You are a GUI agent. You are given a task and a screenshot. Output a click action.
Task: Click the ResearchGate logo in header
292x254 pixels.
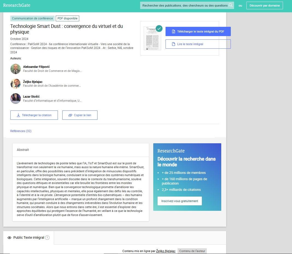tap(17, 5)
